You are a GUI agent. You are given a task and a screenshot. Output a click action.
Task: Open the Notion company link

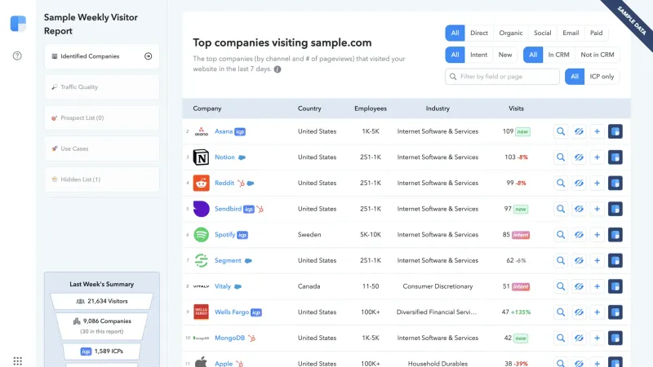224,157
